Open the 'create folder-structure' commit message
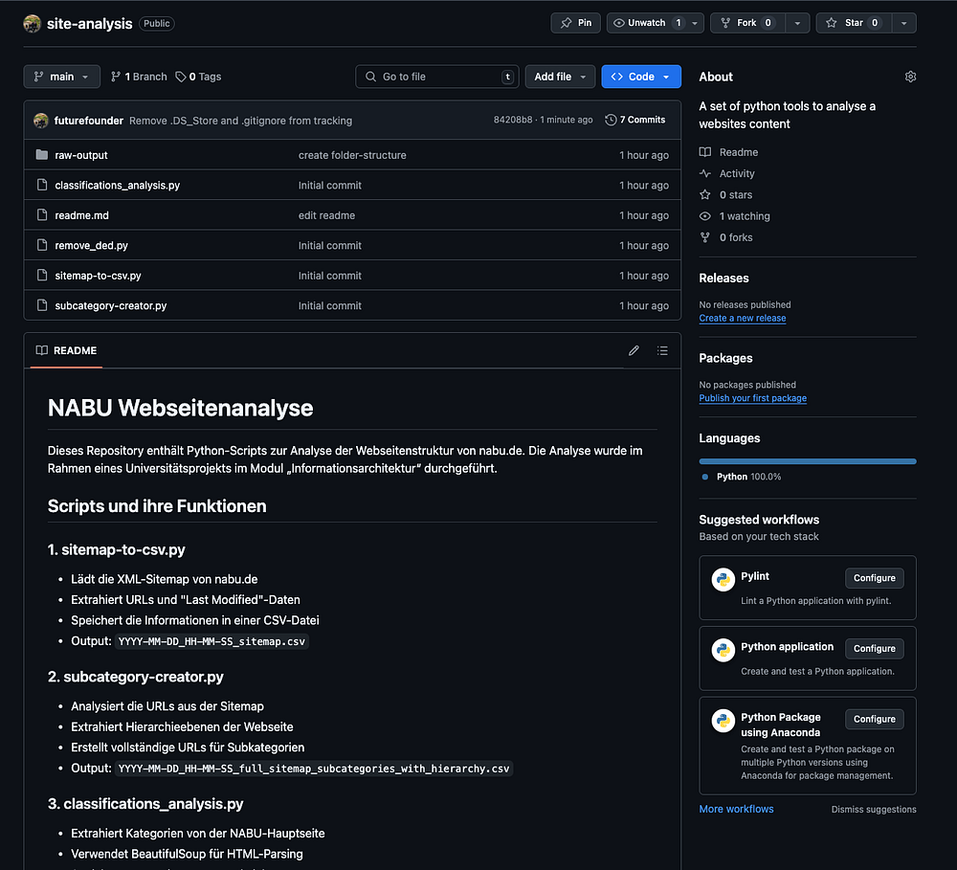 352,155
